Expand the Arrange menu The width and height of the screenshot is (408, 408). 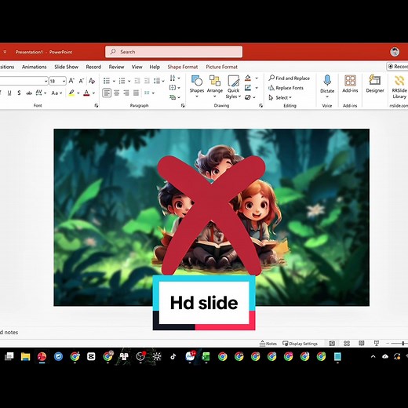click(215, 97)
